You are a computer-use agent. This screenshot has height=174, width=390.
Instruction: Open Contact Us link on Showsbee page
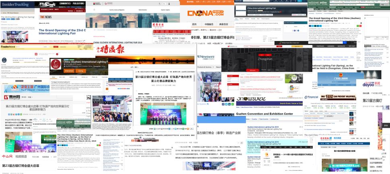tap(274, 119)
